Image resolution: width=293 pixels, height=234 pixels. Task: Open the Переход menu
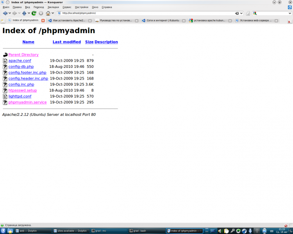tap(39, 7)
